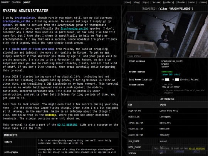Click the SEASON row key

tap(132, 153)
